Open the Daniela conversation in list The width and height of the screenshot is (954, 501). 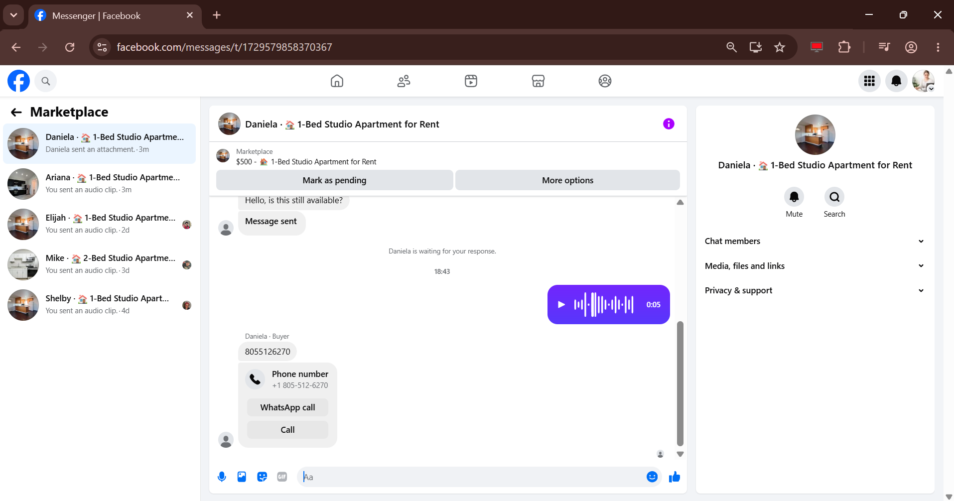coord(100,143)
